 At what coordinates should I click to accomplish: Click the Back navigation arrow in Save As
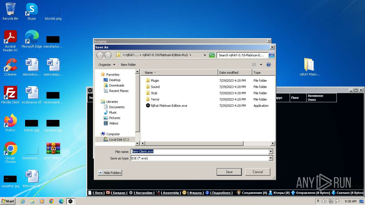(x=100, y=55)
